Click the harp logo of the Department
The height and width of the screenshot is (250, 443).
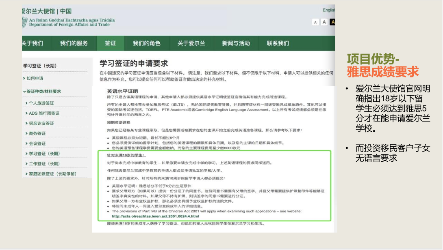[x=24, y=22]
